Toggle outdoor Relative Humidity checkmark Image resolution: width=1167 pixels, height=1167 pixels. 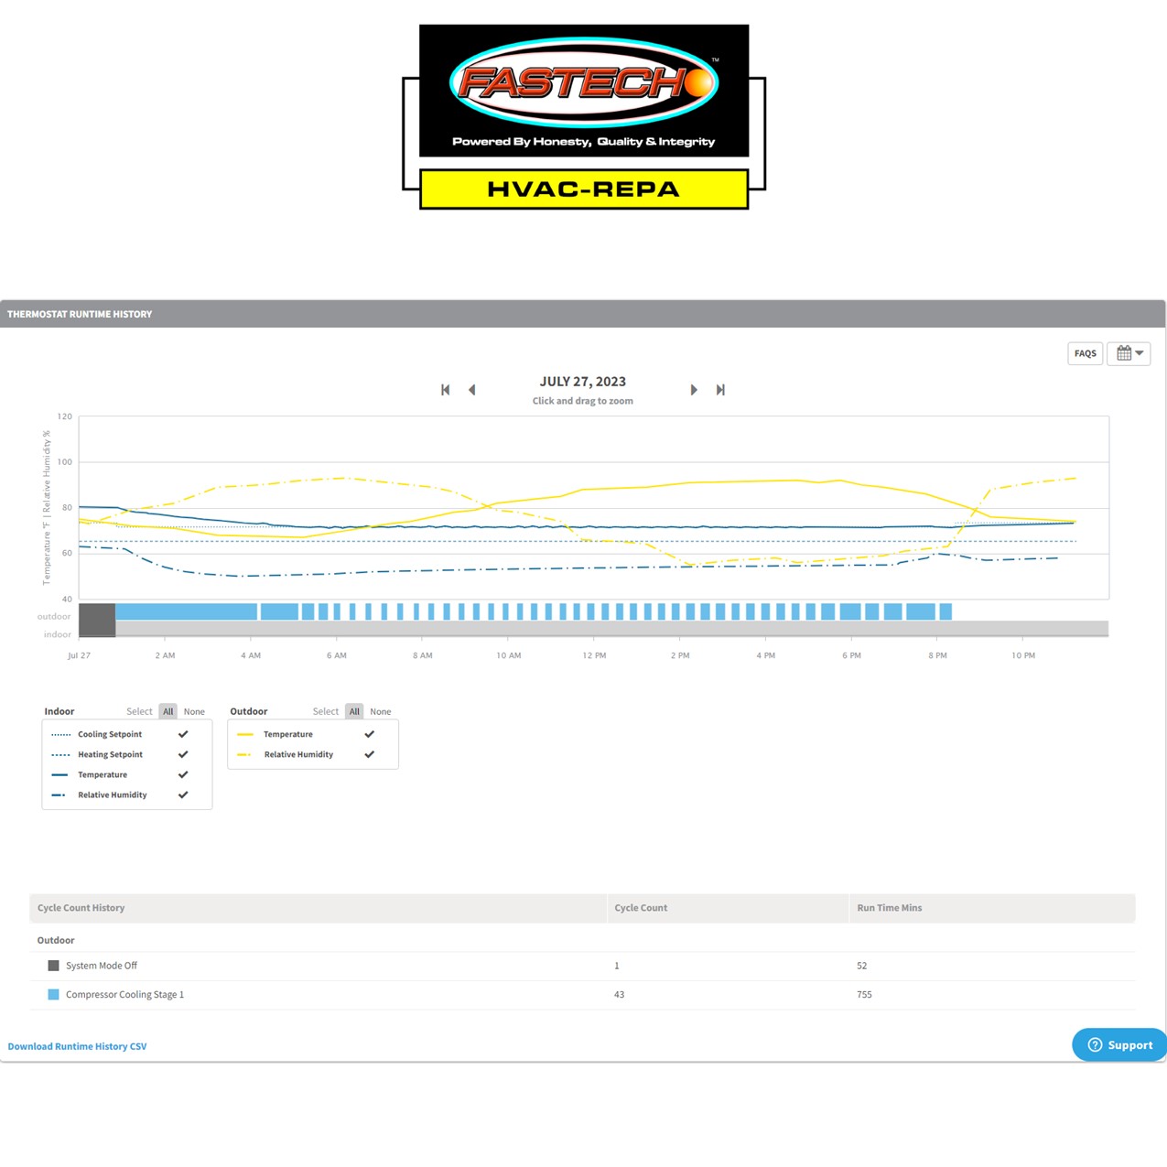point(370,754)
